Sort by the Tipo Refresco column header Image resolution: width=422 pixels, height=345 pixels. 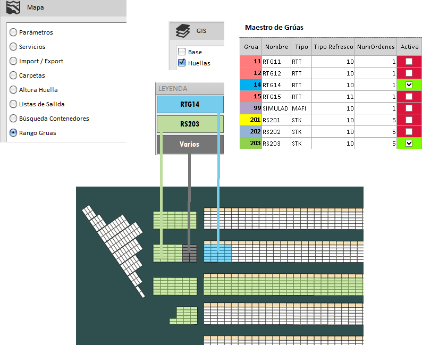[333, 47]
